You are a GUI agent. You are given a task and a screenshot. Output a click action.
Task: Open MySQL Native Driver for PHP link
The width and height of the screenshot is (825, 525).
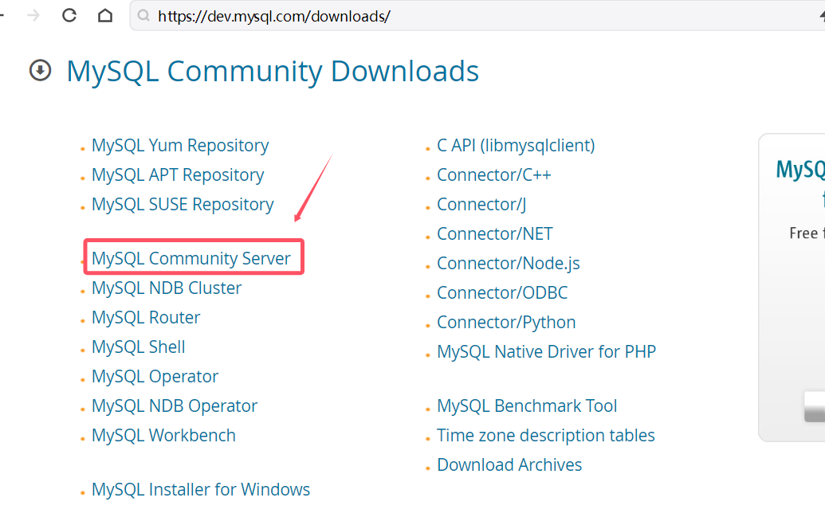pos(547,351)
